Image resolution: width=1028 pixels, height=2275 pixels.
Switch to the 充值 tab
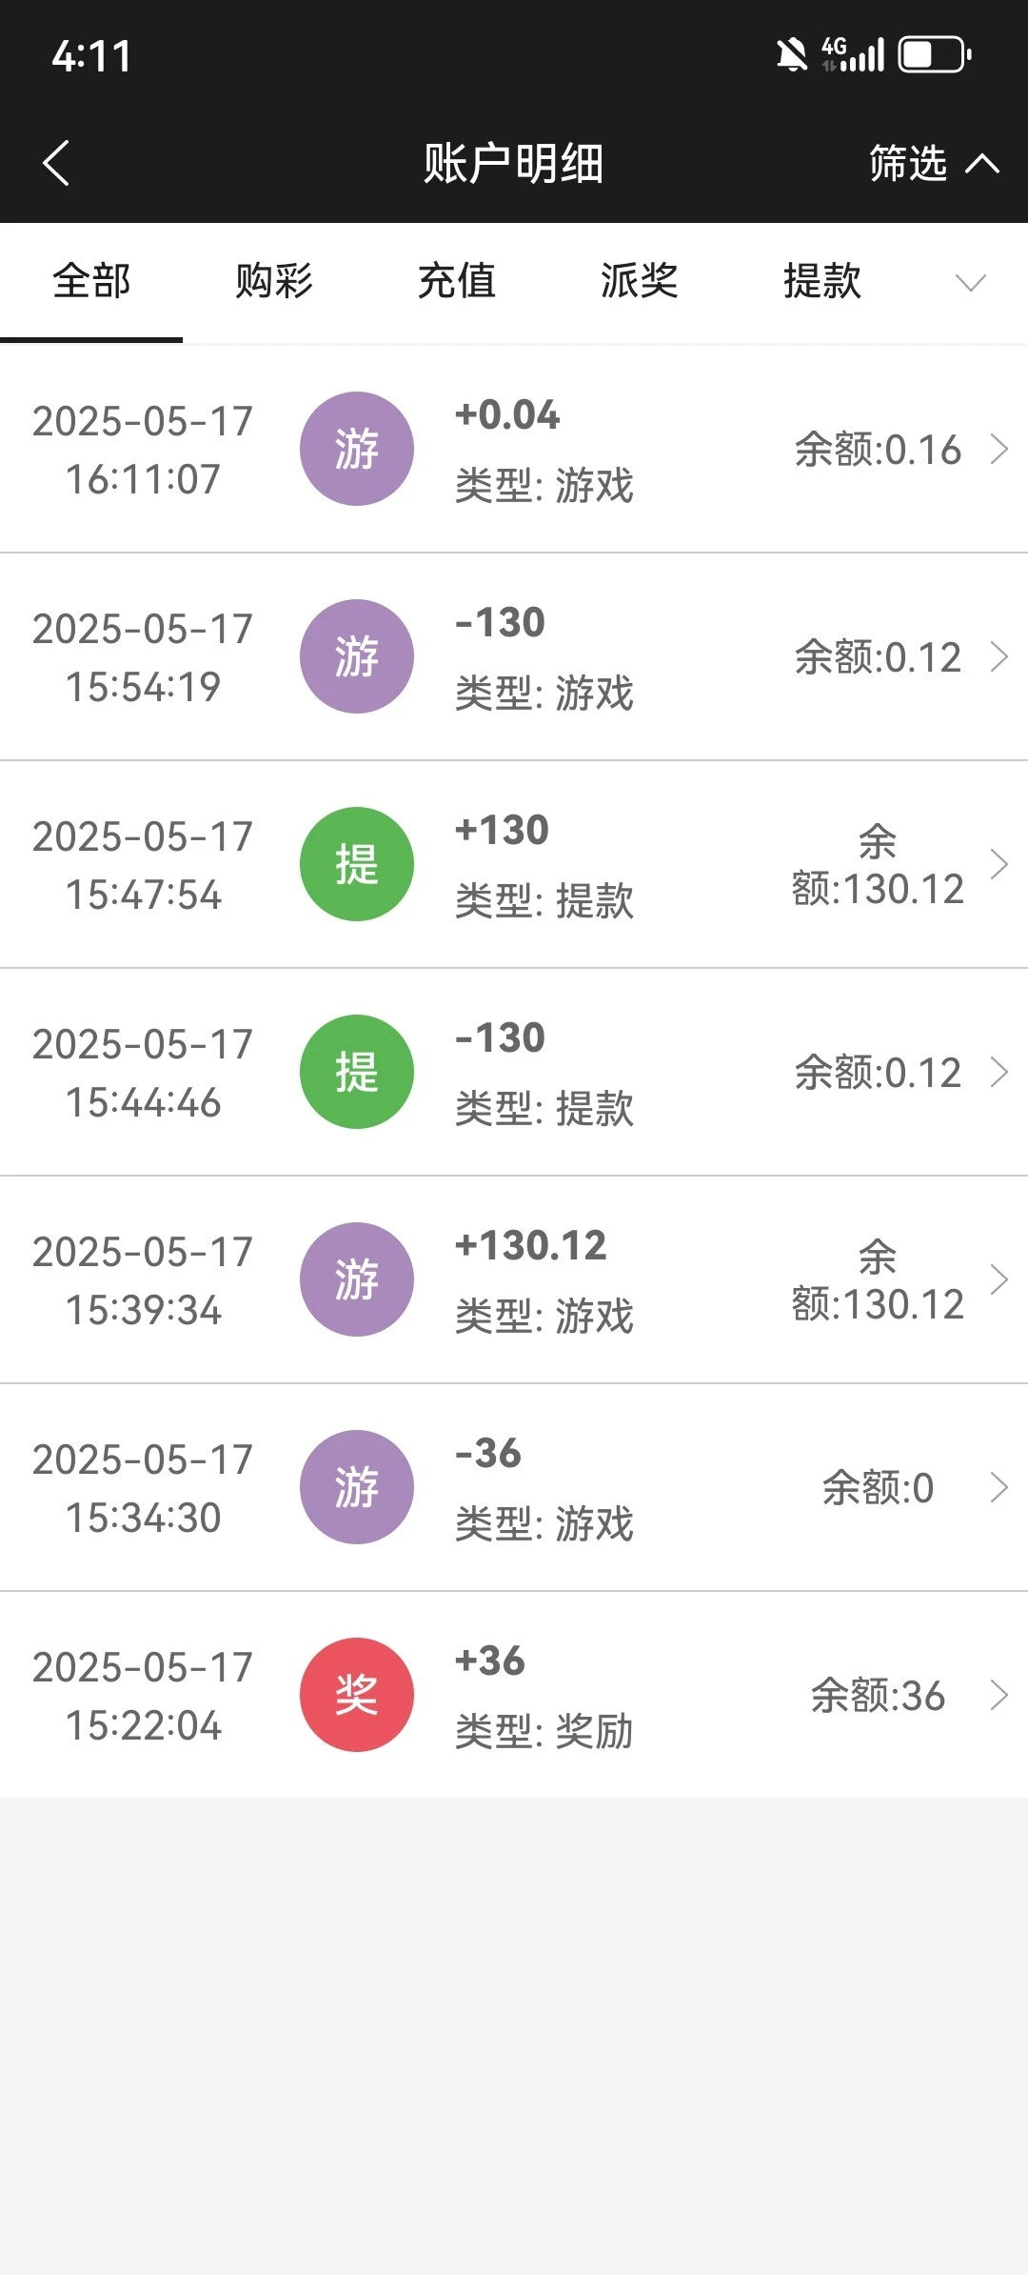point(457,282)
